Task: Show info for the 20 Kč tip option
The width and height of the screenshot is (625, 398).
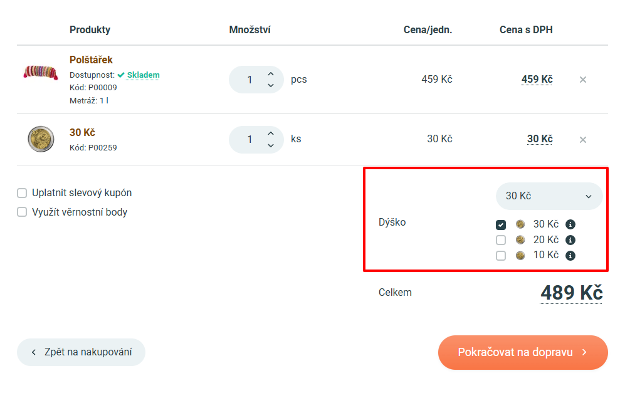Action: pos(570,240)
